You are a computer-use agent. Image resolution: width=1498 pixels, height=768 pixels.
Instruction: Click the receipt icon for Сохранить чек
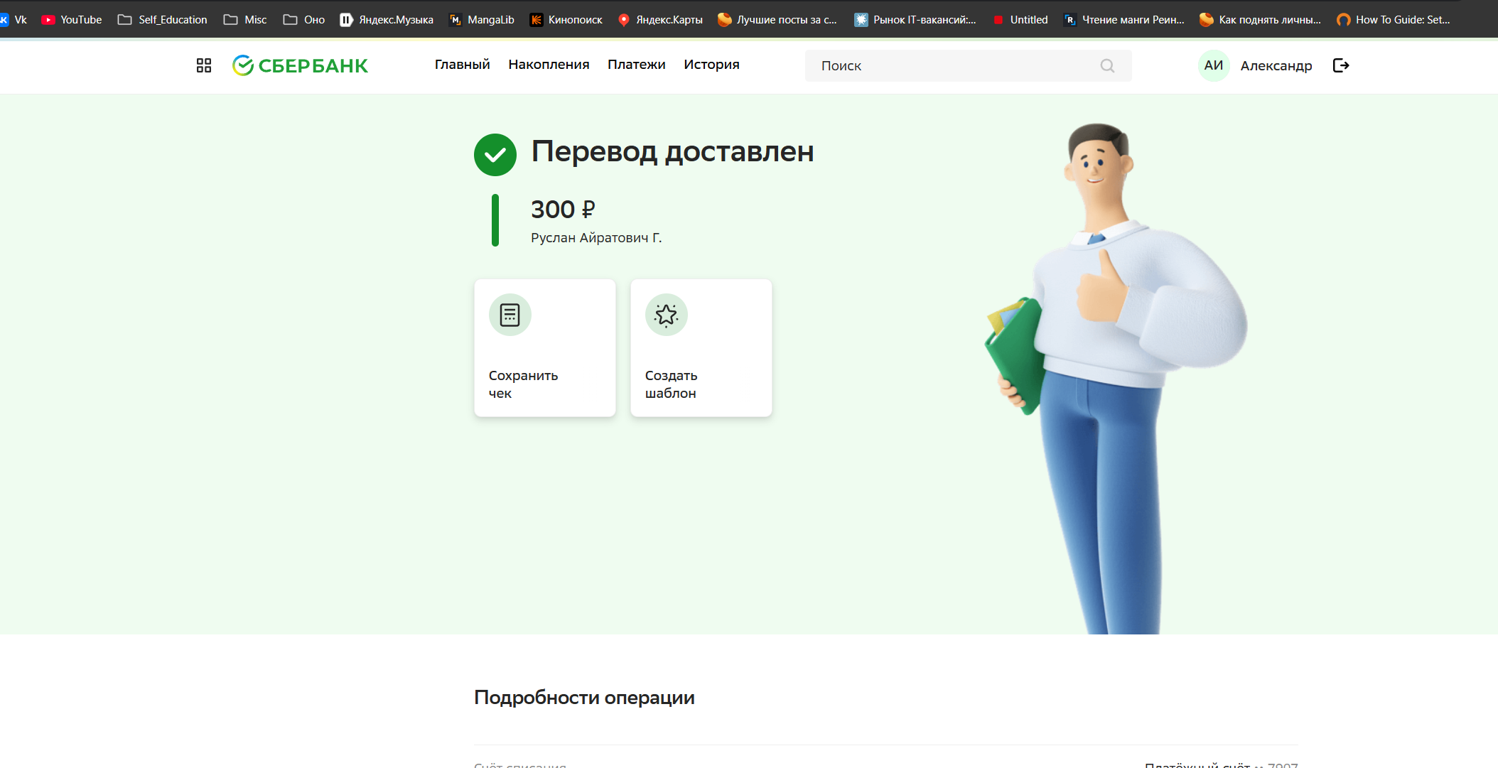(x=510, y=315)
